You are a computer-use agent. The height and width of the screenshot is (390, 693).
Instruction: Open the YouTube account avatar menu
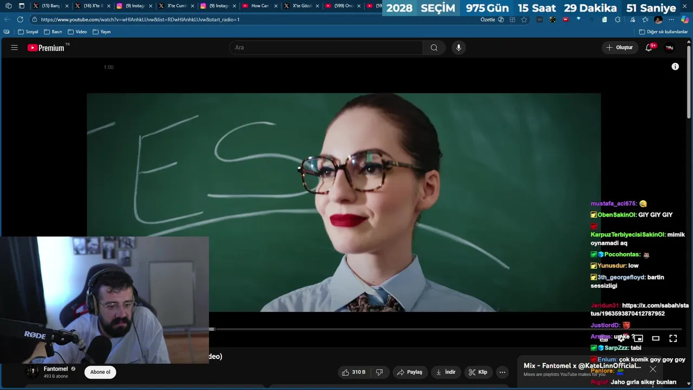click(x=669, y=48)
